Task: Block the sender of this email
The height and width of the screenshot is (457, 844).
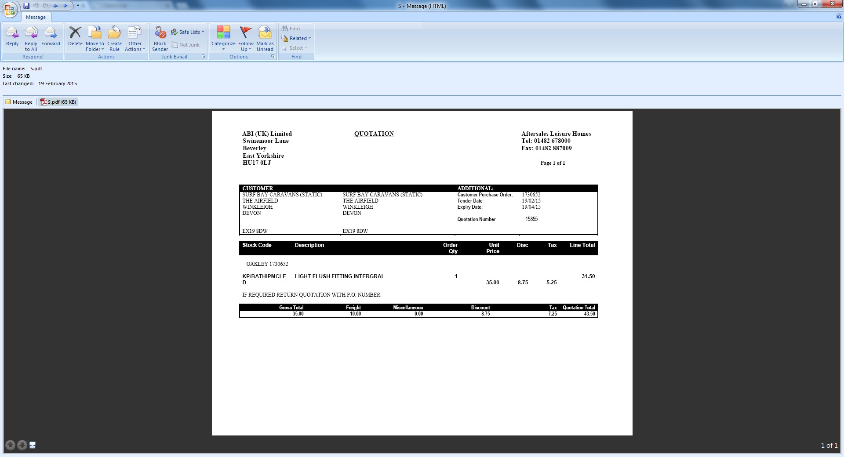Action: 160,39
